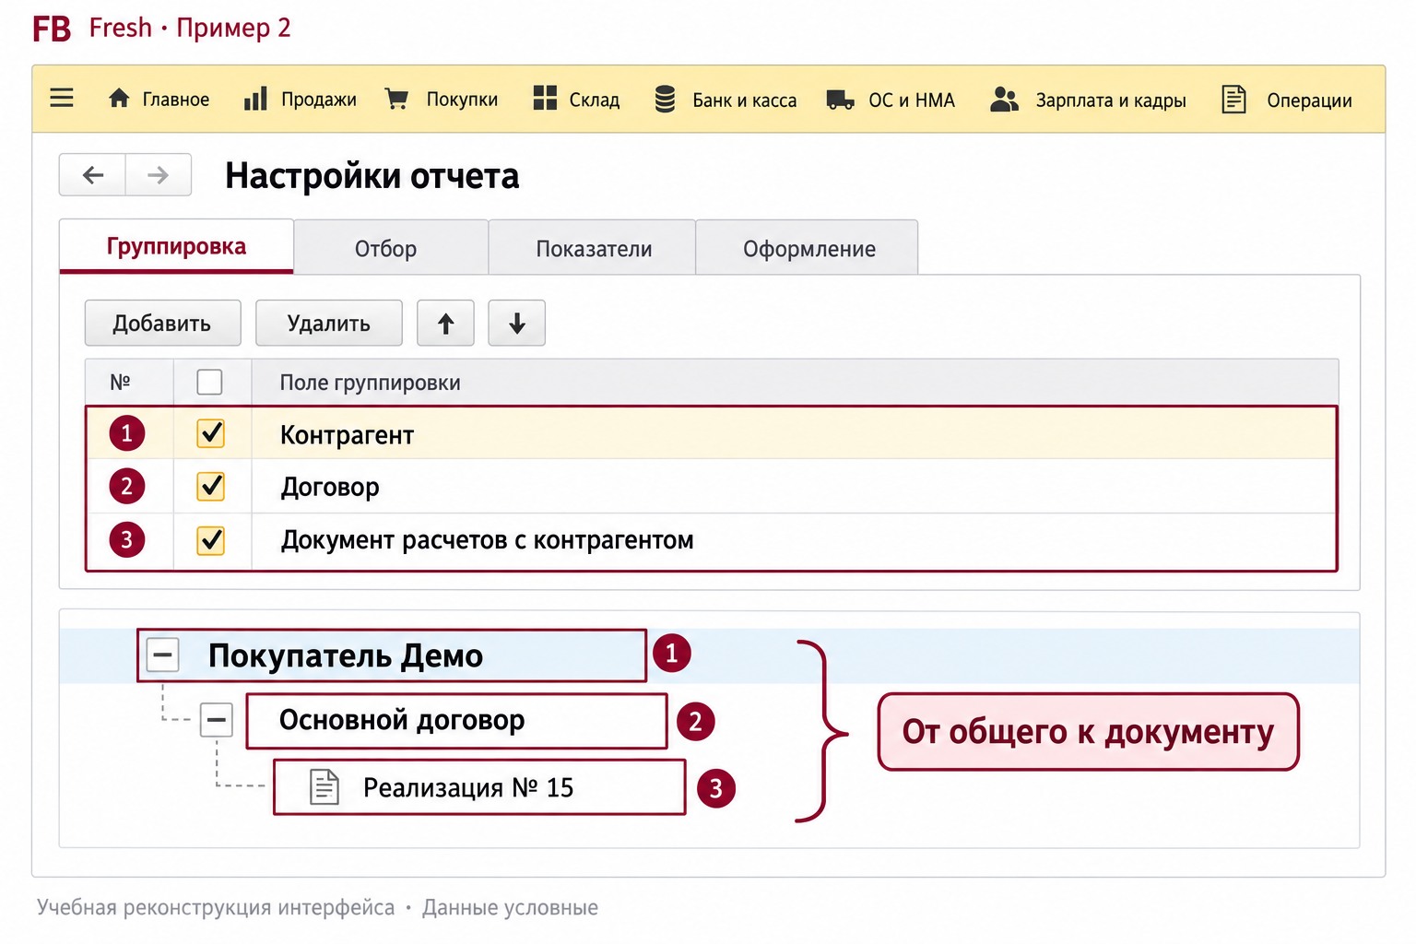Viewport: 1416px width, 944px height.
Task: Open the Оформление tab
Action: [x=808, y=248]
